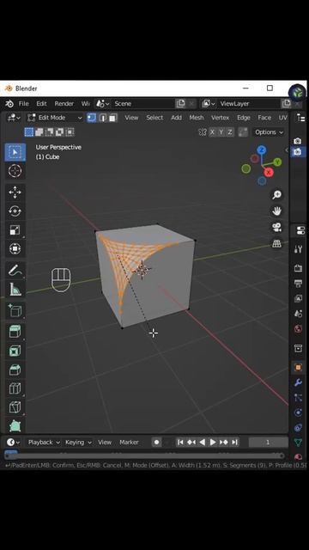
Task: Select the Bevel tool
Action: tap(15, 370)
